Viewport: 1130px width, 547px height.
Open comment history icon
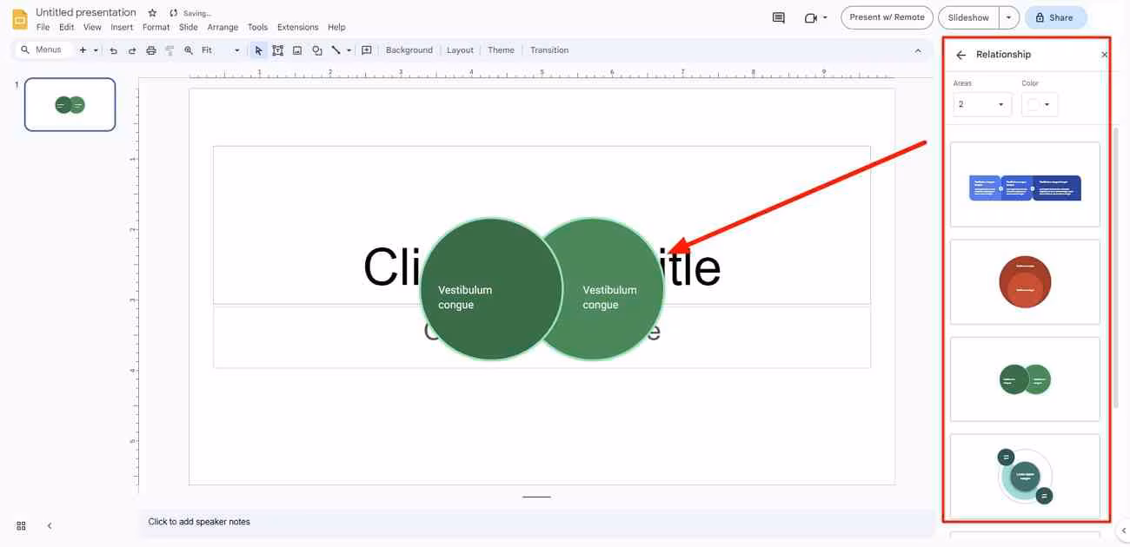(779, 17)
